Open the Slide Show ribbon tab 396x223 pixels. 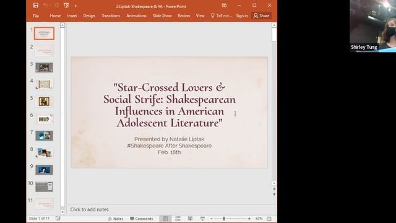coord(162,15)
